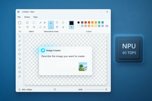
Task: Click the crop icon in the status bar
Action: tap(19, 89)
